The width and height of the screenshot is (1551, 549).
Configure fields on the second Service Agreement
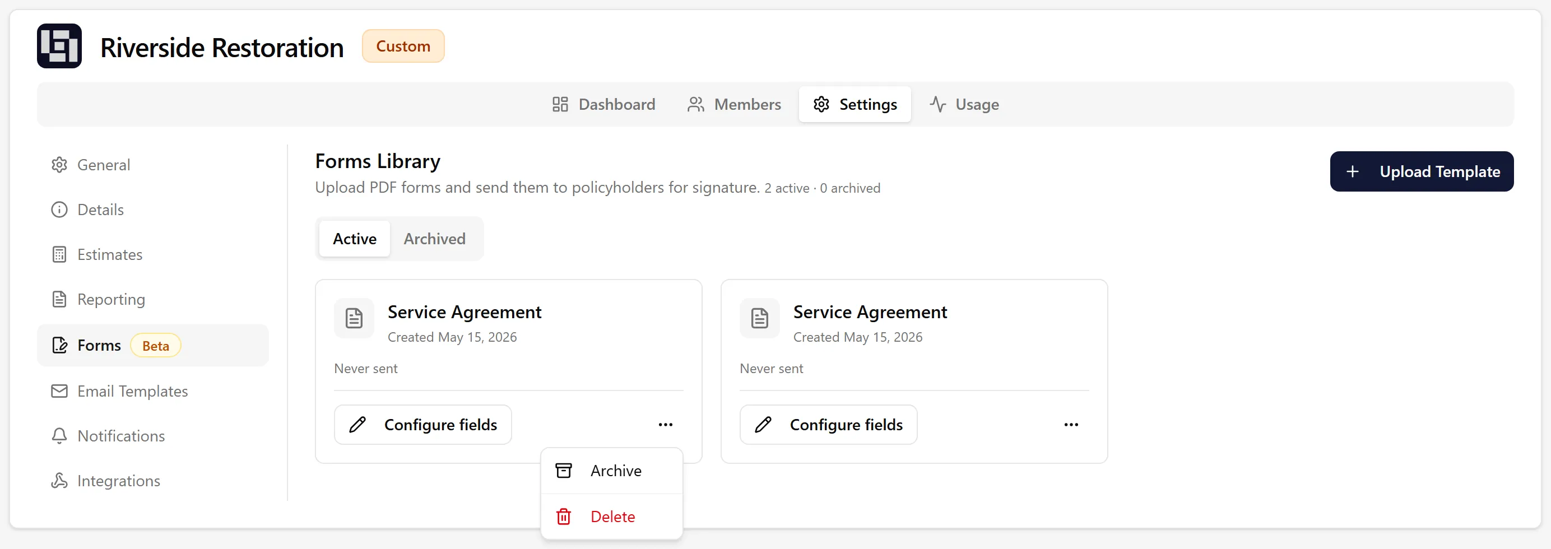[x=829, y=425]
